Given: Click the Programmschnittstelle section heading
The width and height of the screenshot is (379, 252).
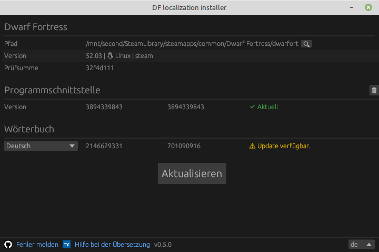Looking at the screenshot, I should pyautogui.click(x=52, y=90).
